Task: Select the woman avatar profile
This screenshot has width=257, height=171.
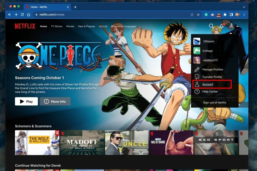Action: pos(197,60)
